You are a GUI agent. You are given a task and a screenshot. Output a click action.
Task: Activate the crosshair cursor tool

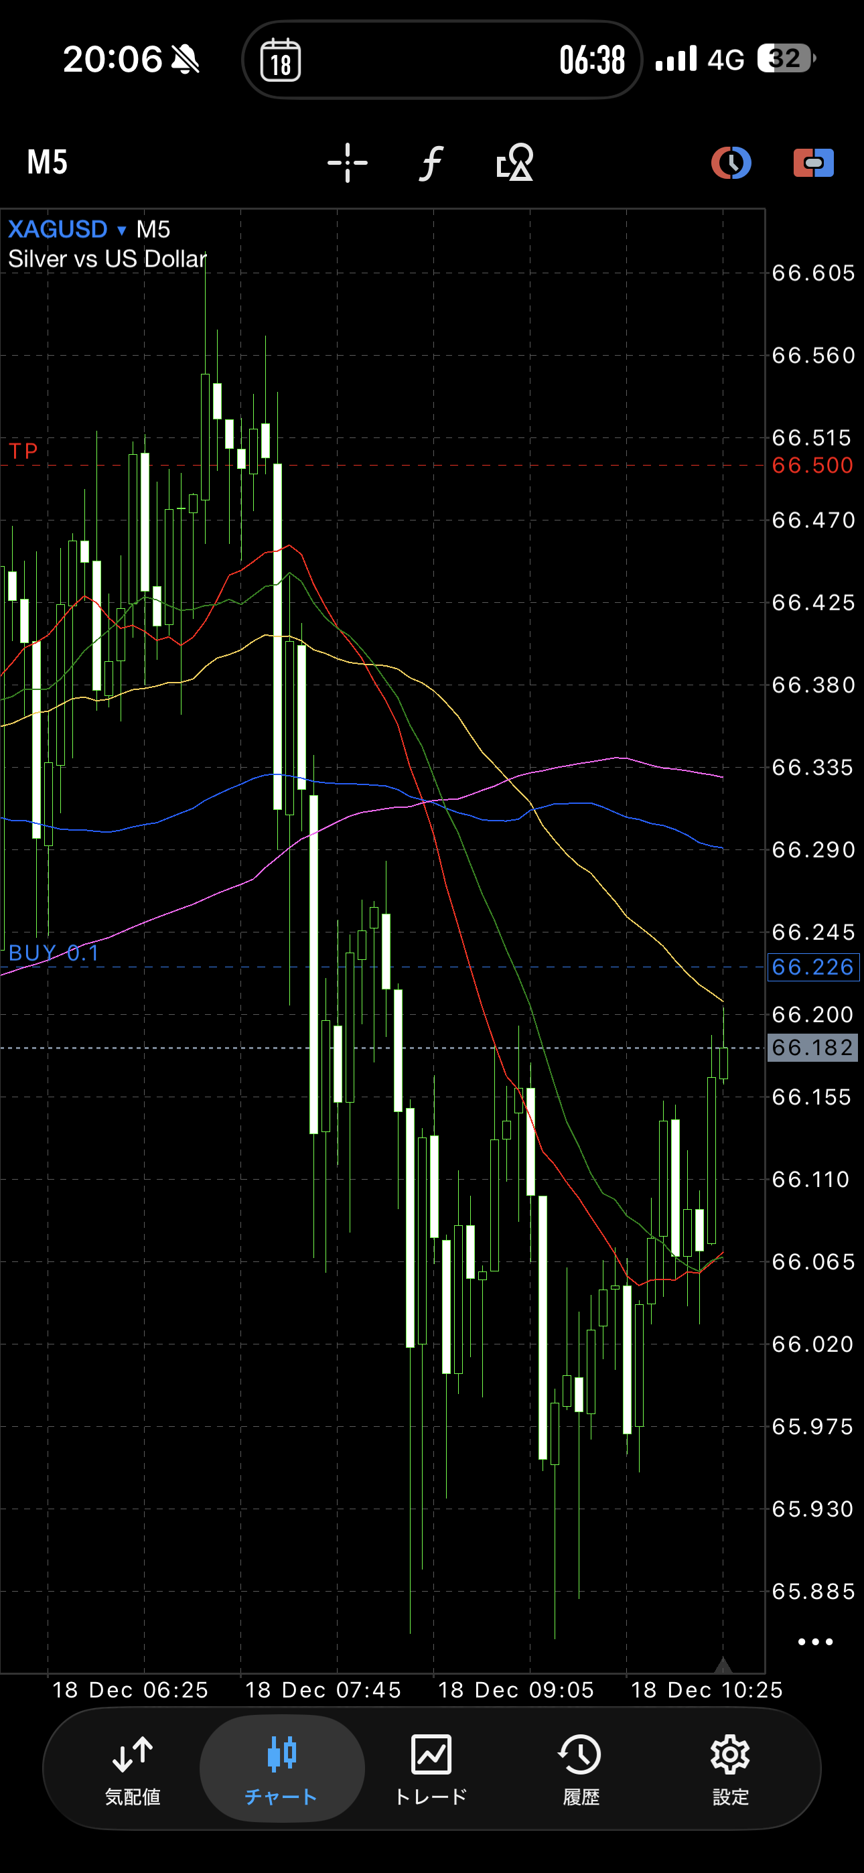click(x=347, y=163)
